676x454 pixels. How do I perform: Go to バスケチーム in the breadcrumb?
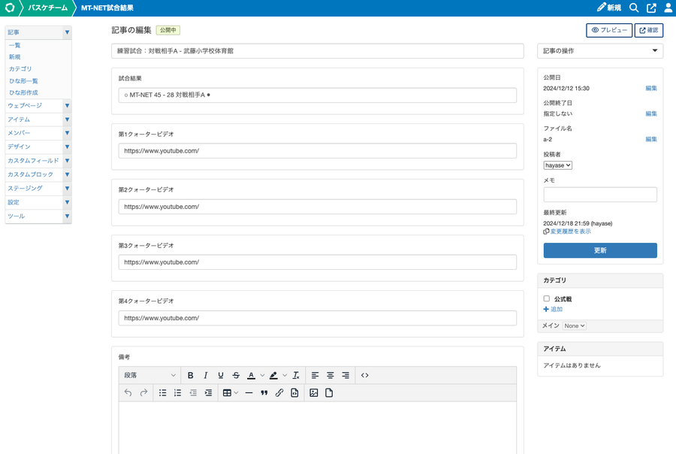coord(48,8)
